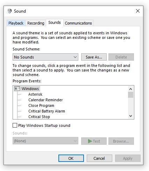Screen dimensions: 149x171
Task: Switch to the Recording tab
Action: (36, 23)
